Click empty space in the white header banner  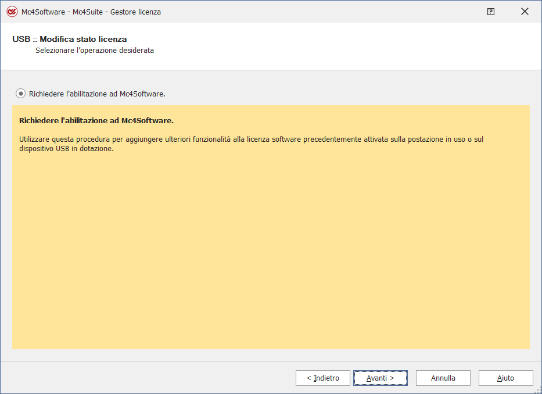click(x=349, y=46)
